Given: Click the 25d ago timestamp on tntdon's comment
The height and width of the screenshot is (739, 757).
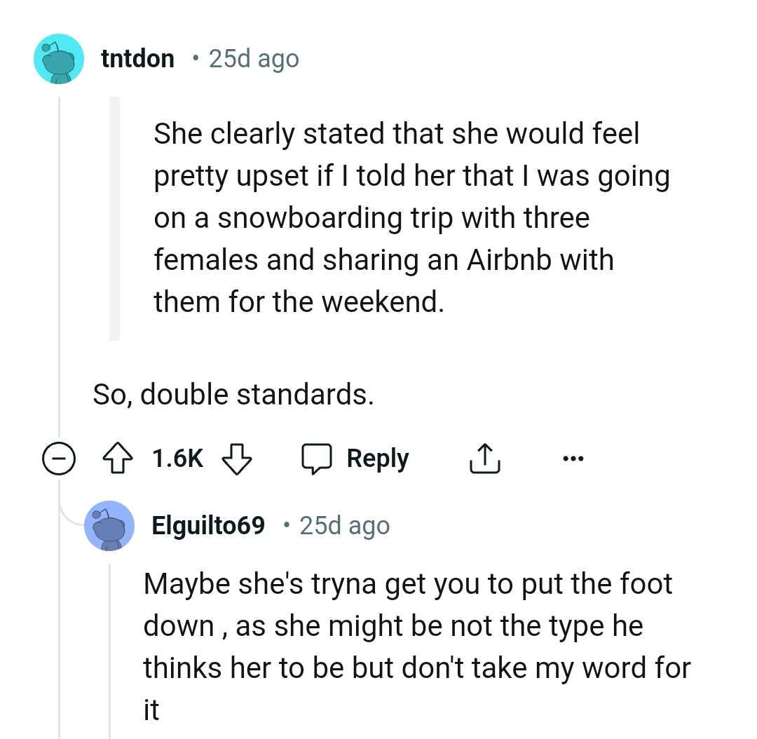Looking at the screenshot, I should [x=253, y=59].
